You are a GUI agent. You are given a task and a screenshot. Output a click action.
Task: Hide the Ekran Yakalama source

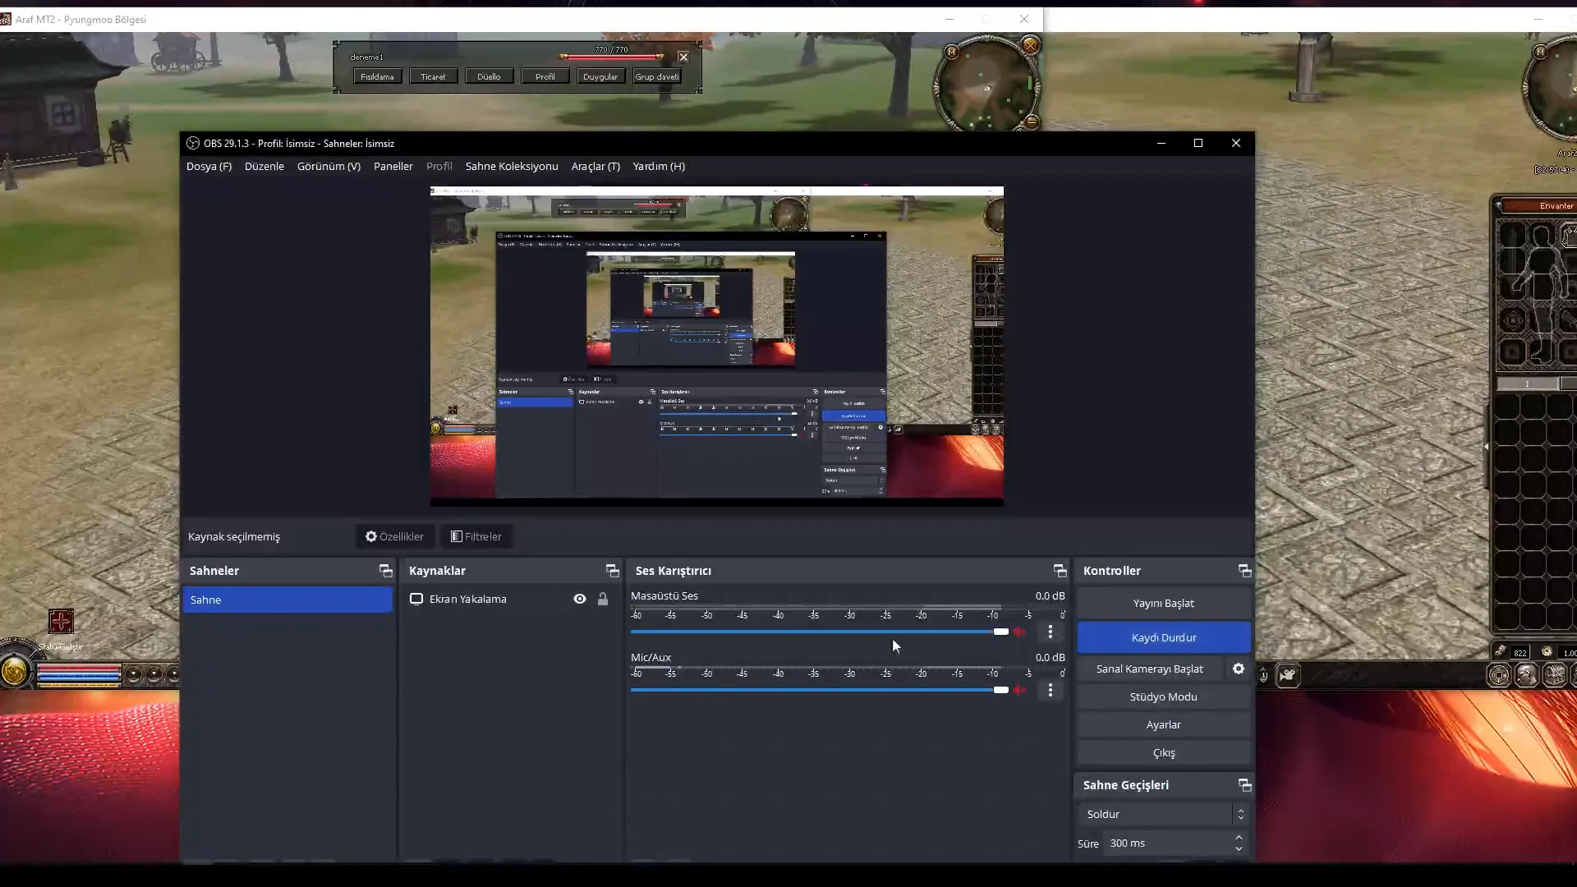tap(580, 599)
